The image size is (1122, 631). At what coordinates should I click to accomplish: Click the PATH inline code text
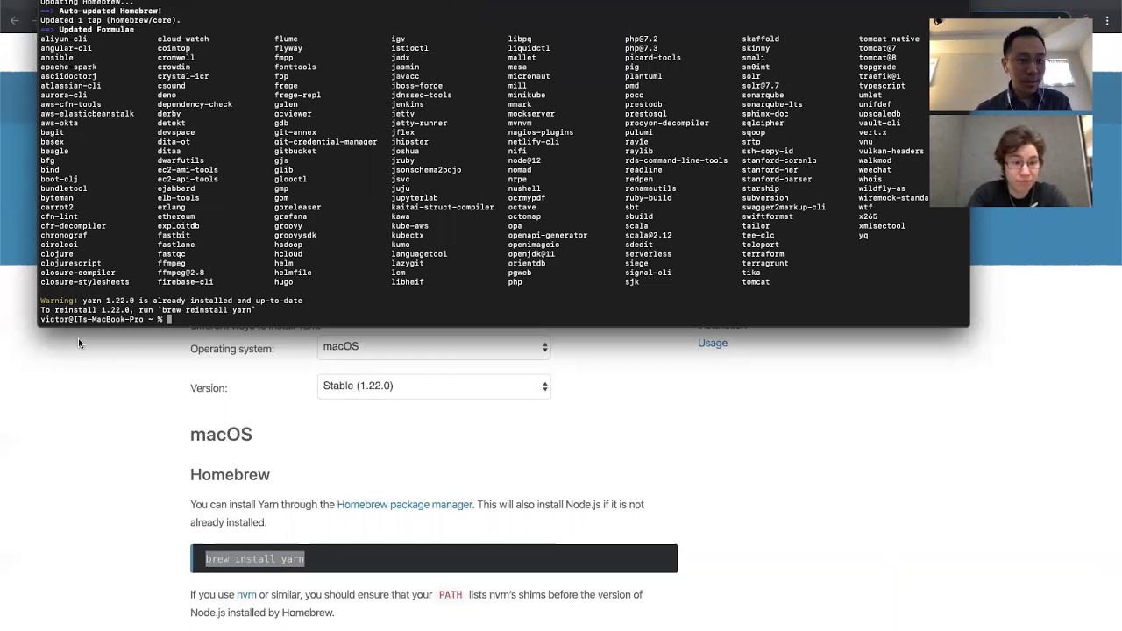coord(451,595)
